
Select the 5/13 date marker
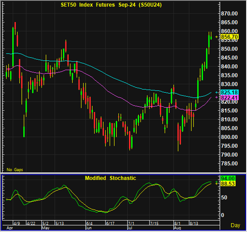(x=60, y=224)
